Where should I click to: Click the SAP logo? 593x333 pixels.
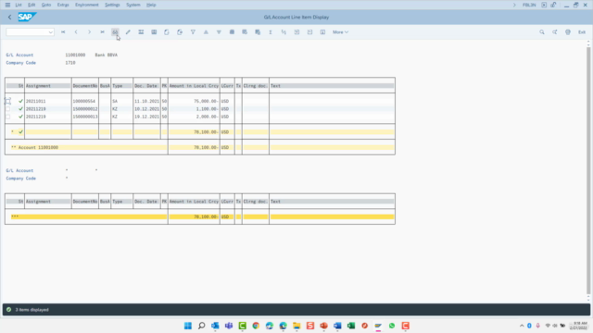(27, 17)
